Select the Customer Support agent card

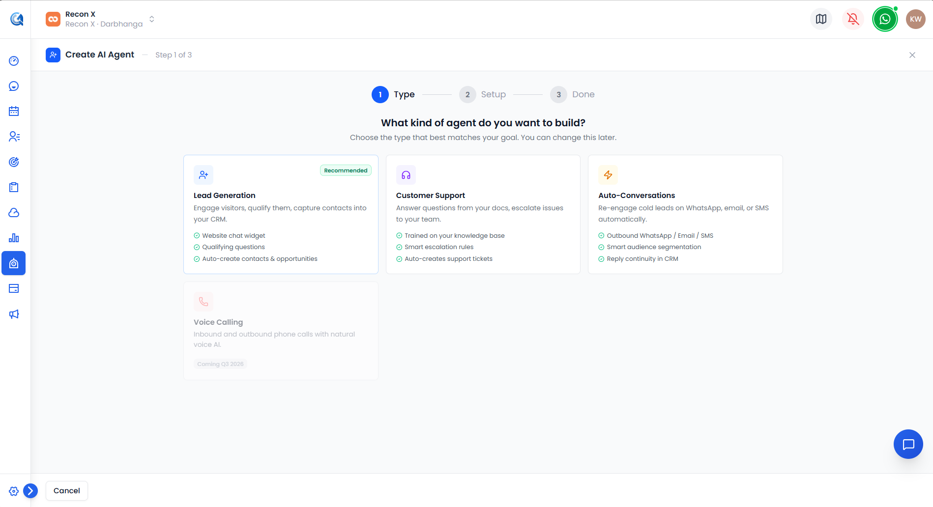pos(483,215)
